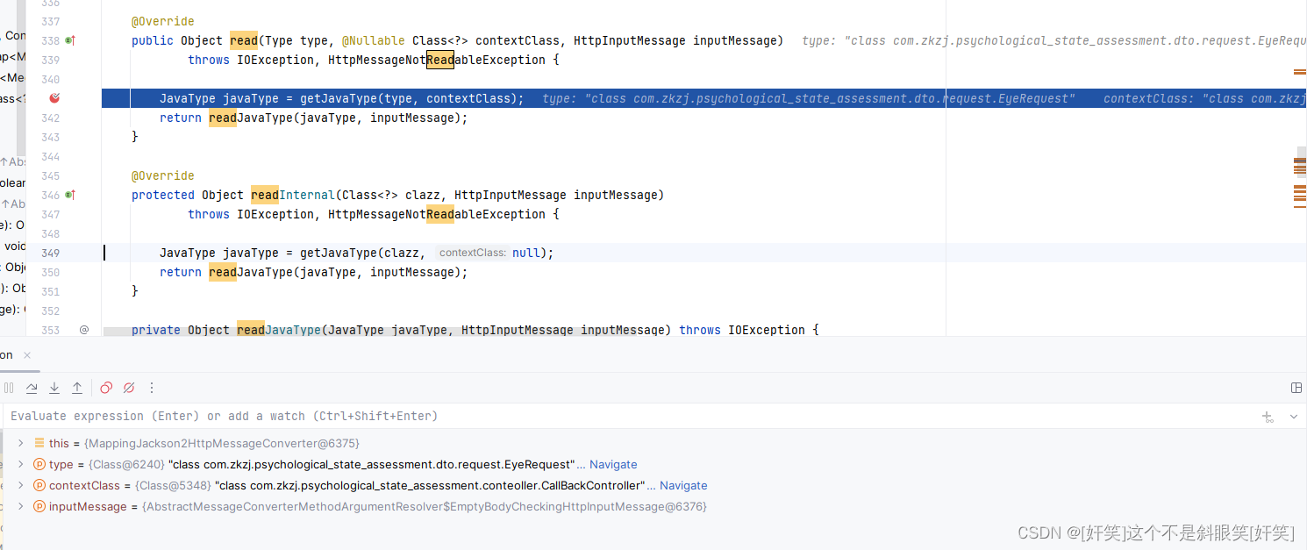
Task: Click the Add Watch icon
Action: [x=1267, y=417]
